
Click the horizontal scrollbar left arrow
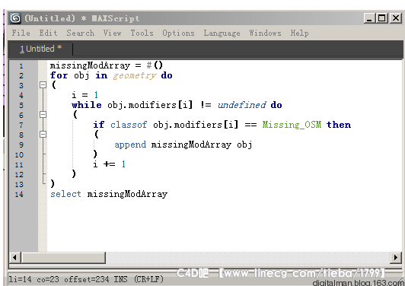coord(15,257)
